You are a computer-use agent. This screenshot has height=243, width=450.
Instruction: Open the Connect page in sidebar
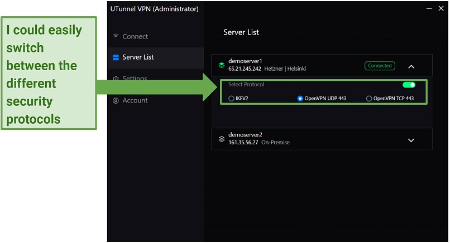coord(135,36)
